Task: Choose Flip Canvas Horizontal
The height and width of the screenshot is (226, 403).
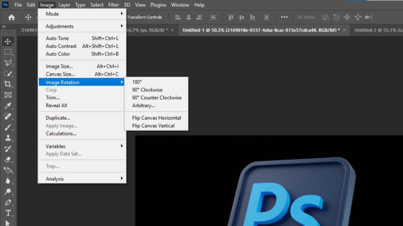Action: tap(156, 118)
